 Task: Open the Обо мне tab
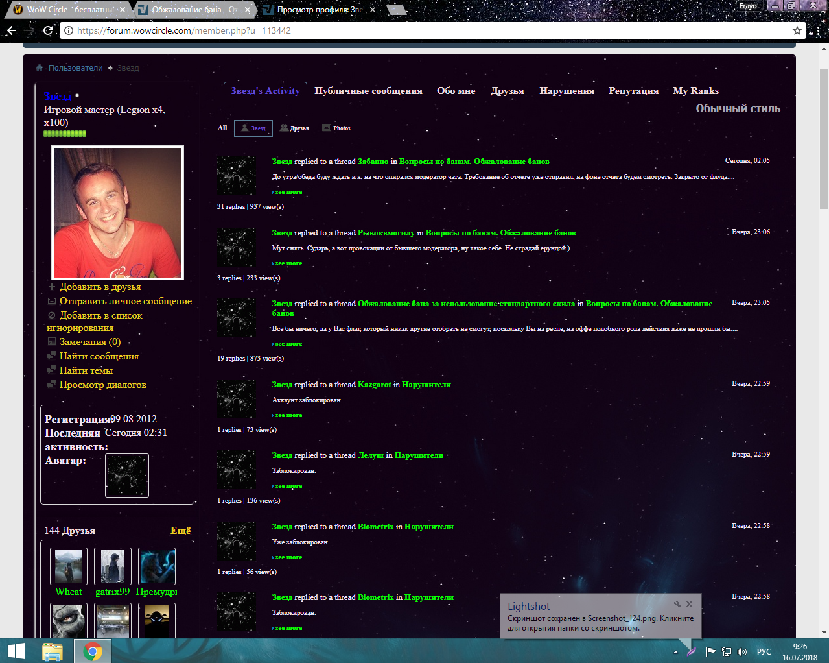456,91
